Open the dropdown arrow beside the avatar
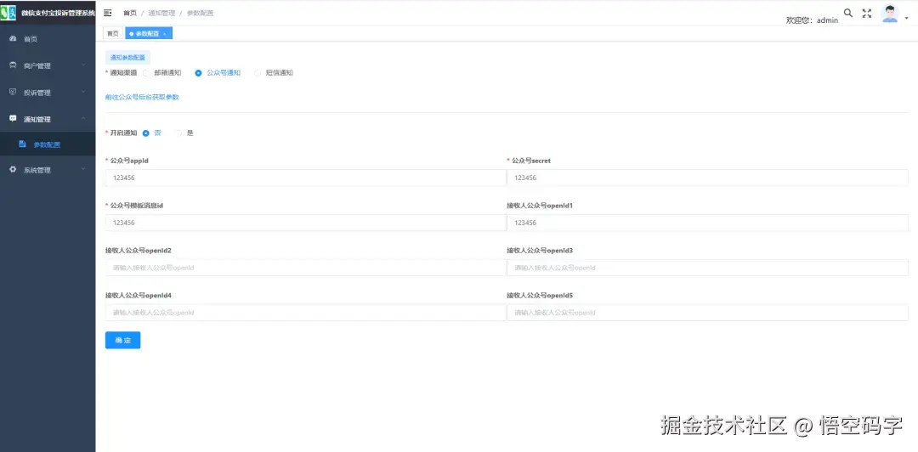The width and height of the screenshot is (918, 452). (x=907, y=18)
